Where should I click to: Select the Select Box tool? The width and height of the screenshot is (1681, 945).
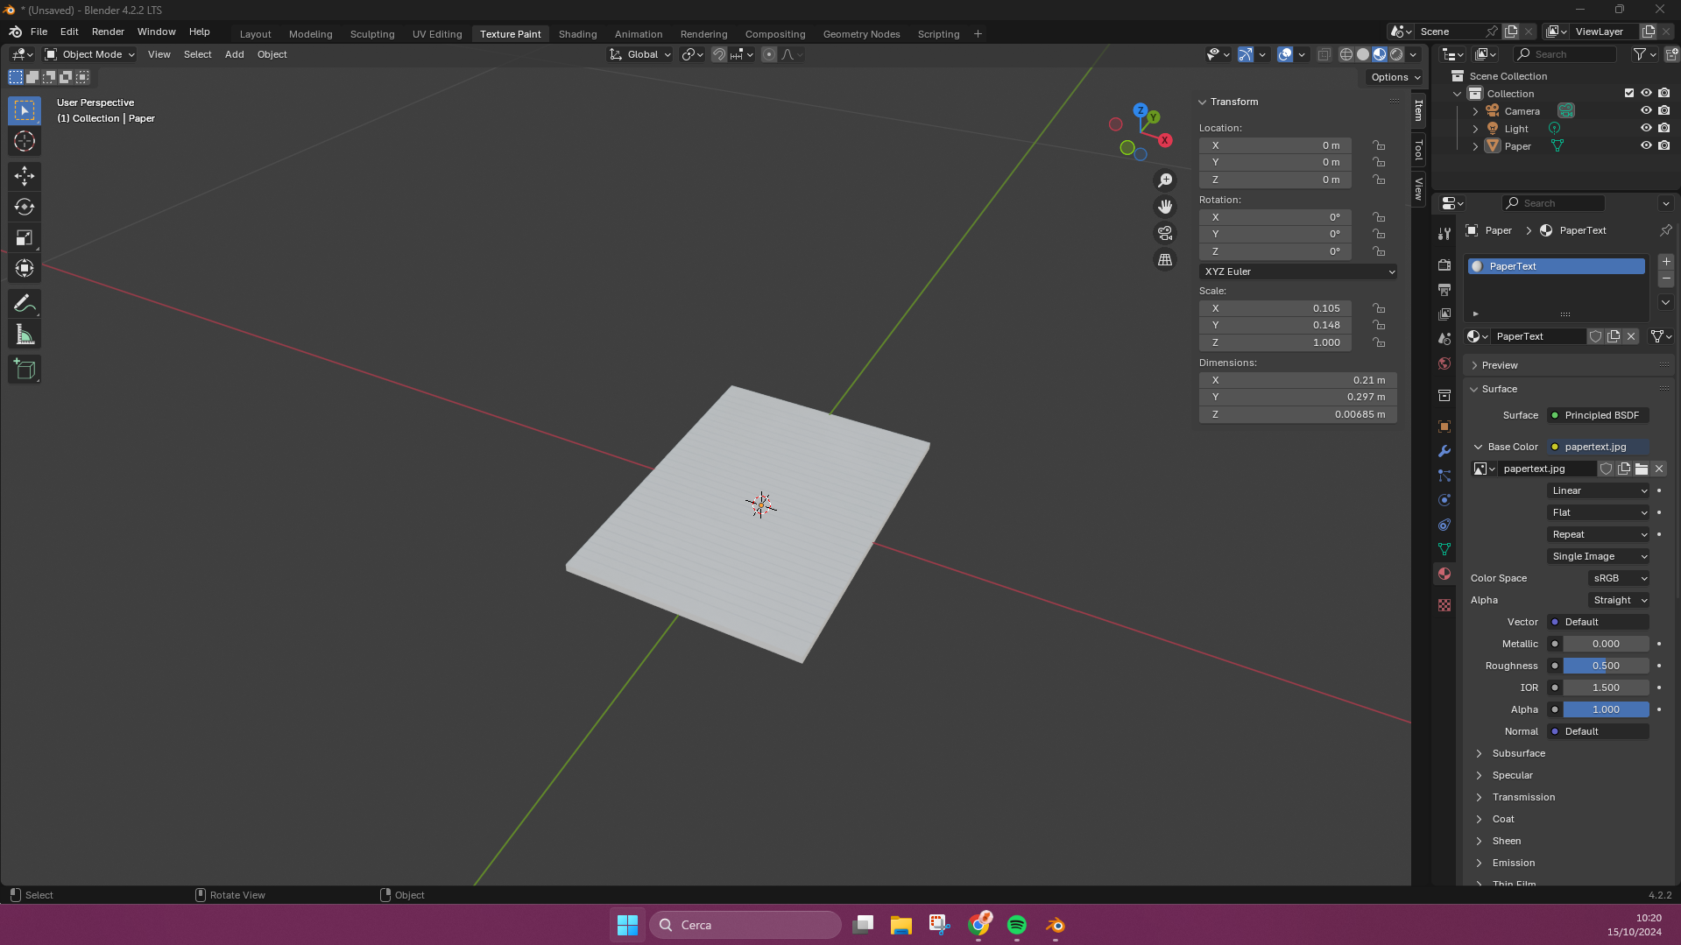25,110
